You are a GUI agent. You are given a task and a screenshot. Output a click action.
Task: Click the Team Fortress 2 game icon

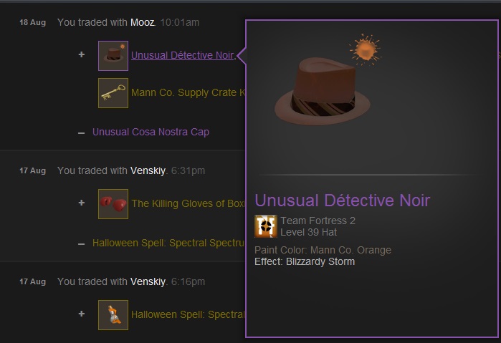point(265,226)
